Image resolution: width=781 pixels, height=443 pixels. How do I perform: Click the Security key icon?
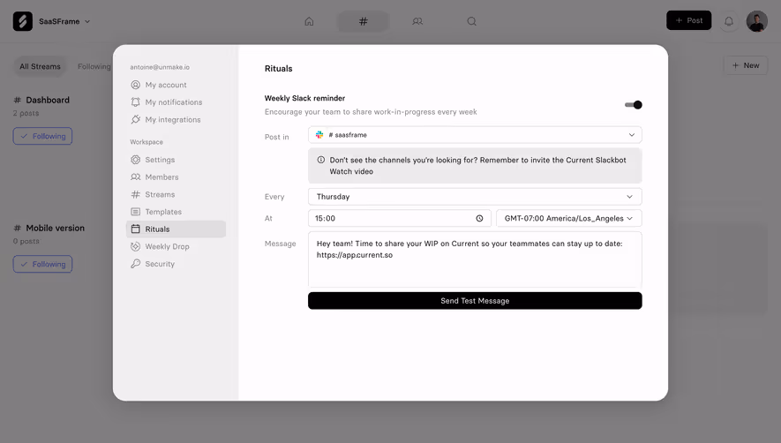pyautogui.click(x=136, y=264)
